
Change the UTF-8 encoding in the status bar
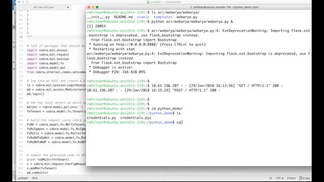[x=279, y=178]
